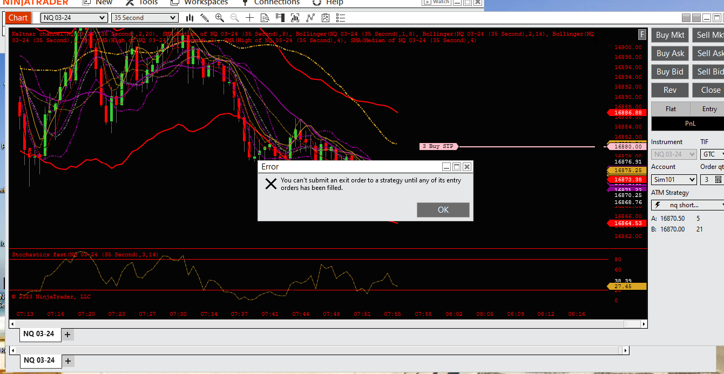Maximize the Error dialog
This screenshot has height=374, width=724.
457,167
